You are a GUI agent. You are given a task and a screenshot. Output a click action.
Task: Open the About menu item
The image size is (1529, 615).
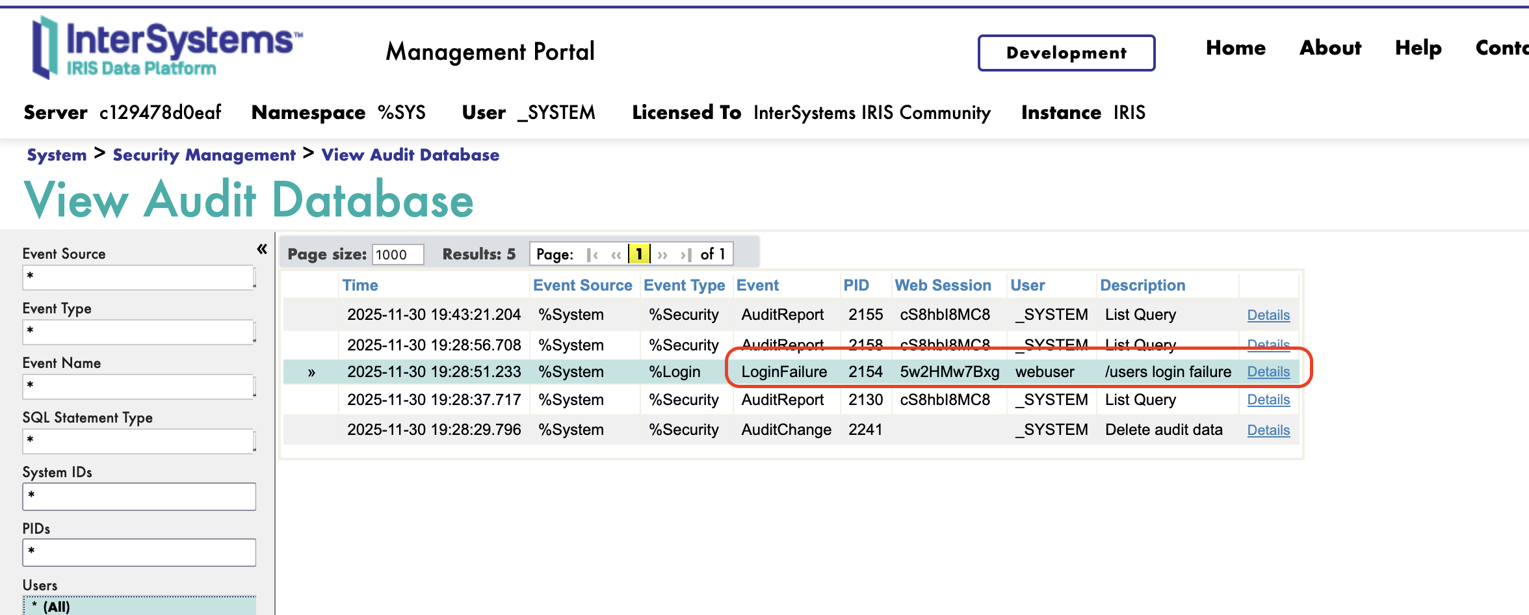(1329, 48)
